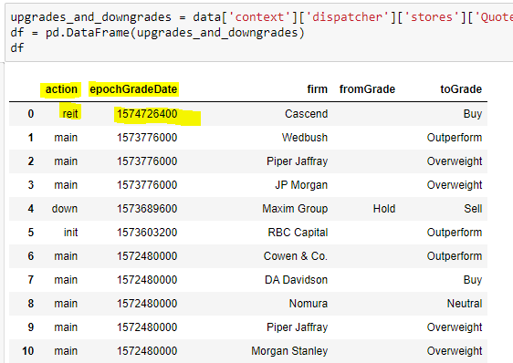The height and width of the screenshot is (363, 513).
Task: Click the 'RBC Capital' firm cell
Action: coord(298,233)
